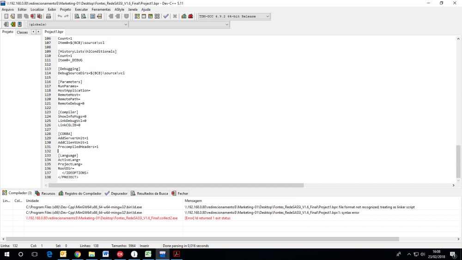Open the Ferramentas menu
Viewport: 462px width, 260px height.
click(101, 9)
